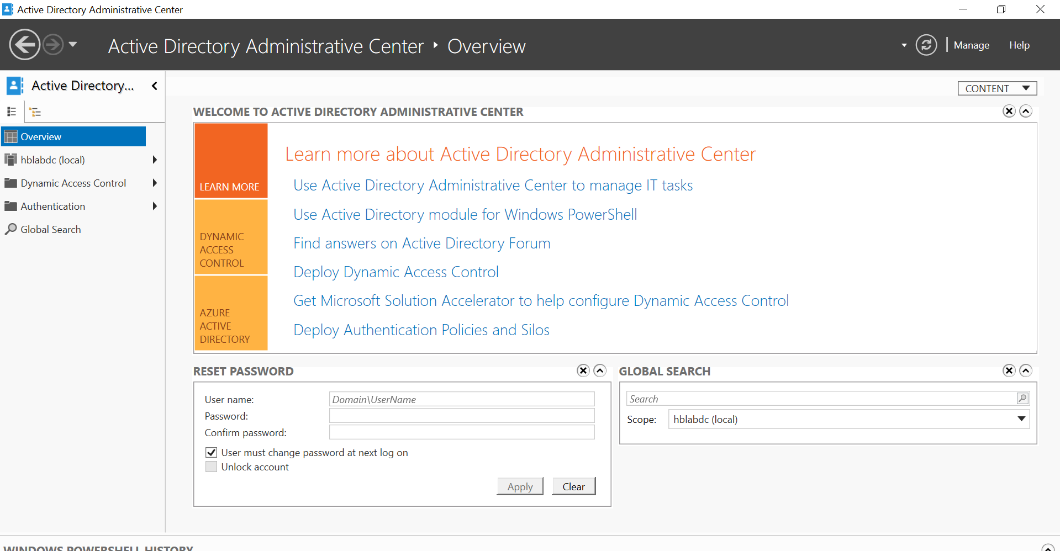Open the breadcrumb dropdown arrow beside refresh
The image size is (1060, 551).
pos(904,45)
